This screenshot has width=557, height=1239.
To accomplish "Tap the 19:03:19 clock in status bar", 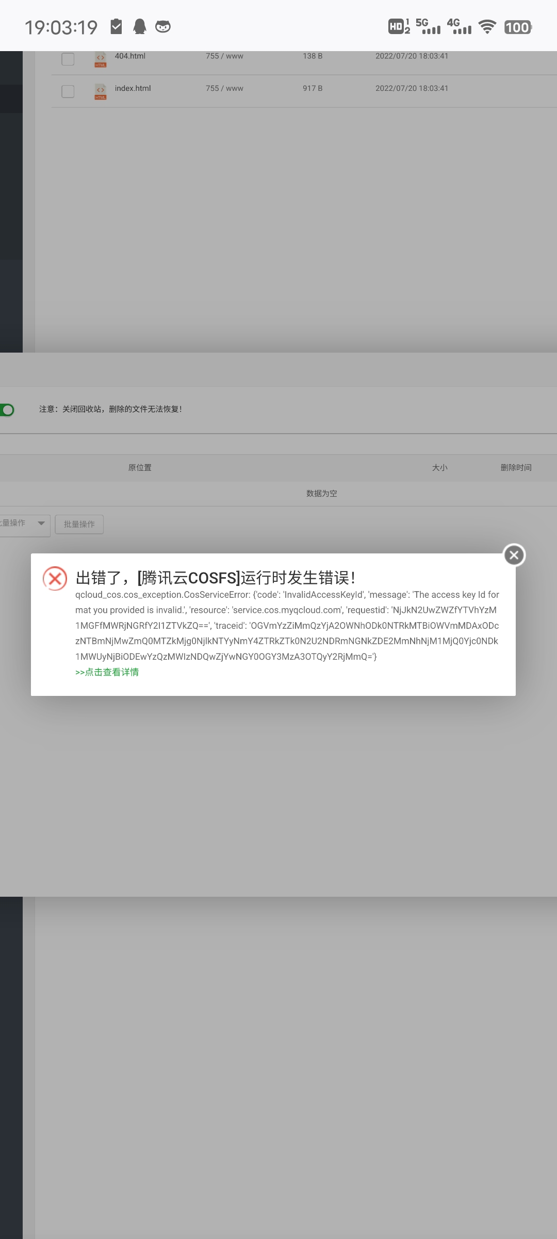I will pyautogui.click(x=61, y=27).
